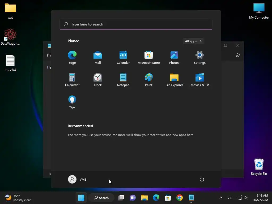Focus the Type here to search field

136,24
